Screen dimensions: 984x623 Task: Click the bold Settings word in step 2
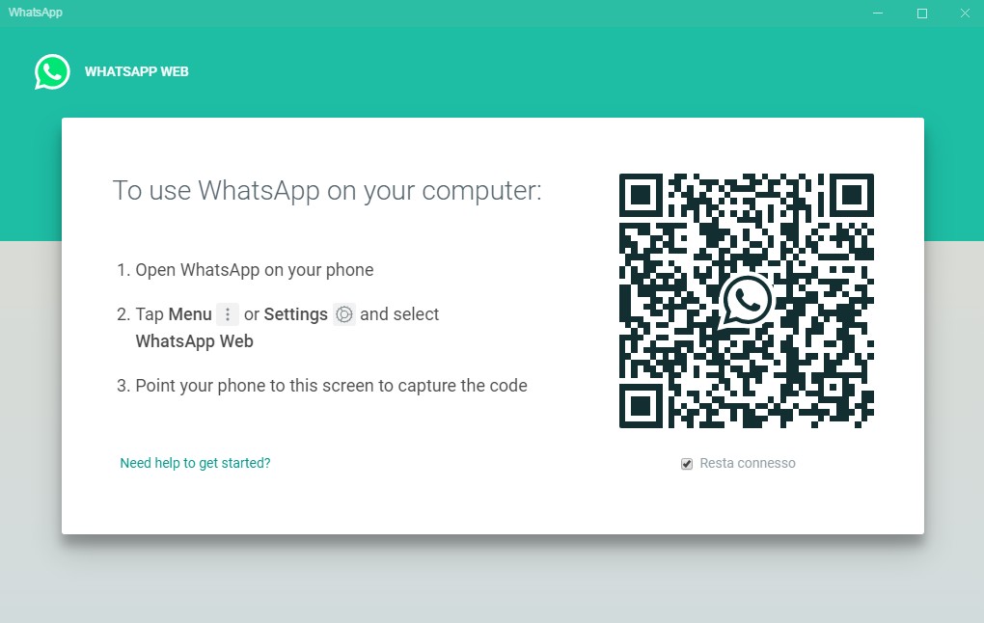295,314
